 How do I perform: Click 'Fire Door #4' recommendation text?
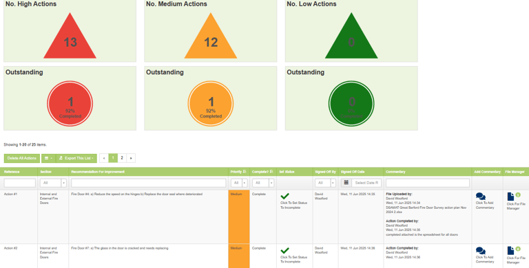point(136,194)
